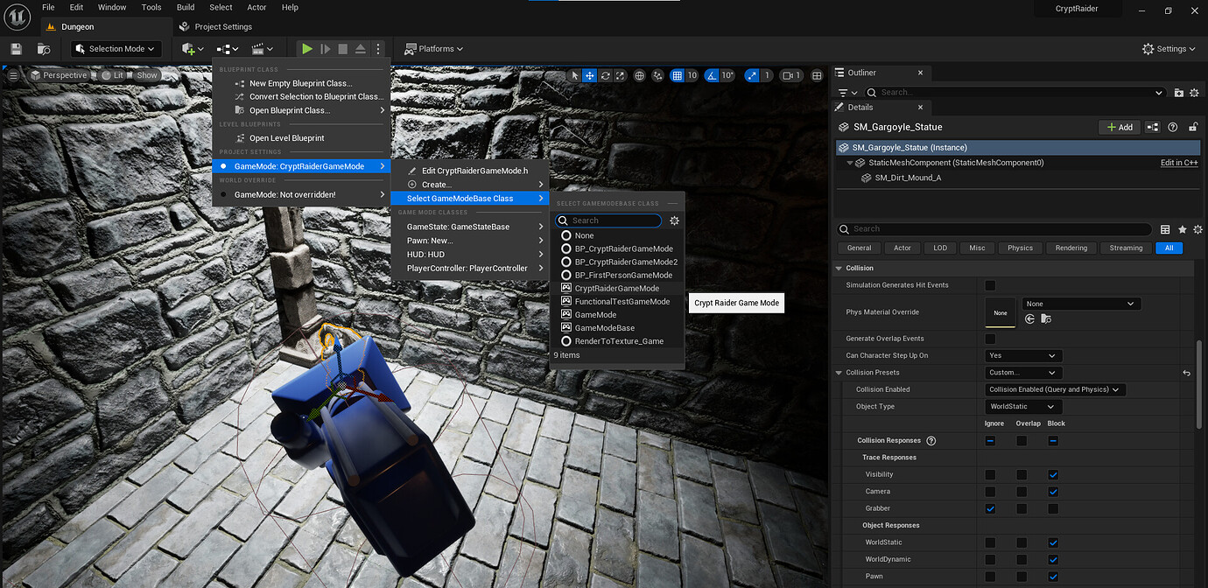Open the Can Character Step Up On dropdown
The image size is (1208, 588).
coord(1023,356)
